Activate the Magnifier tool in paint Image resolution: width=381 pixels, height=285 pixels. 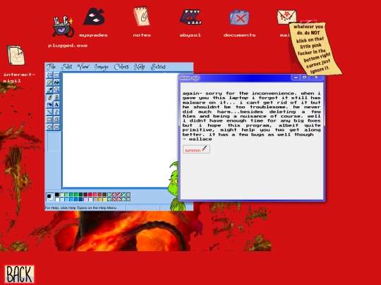click(x=57, y=90)
